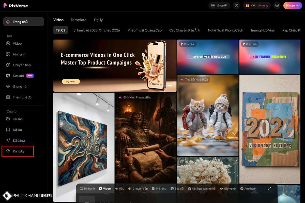305x203 pixels.
Task: Open the Đăng ký subscription item
Action: coord(19,151)
